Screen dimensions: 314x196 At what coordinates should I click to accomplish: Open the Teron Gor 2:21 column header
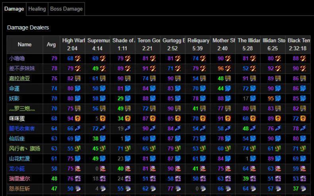click(147, 45)
